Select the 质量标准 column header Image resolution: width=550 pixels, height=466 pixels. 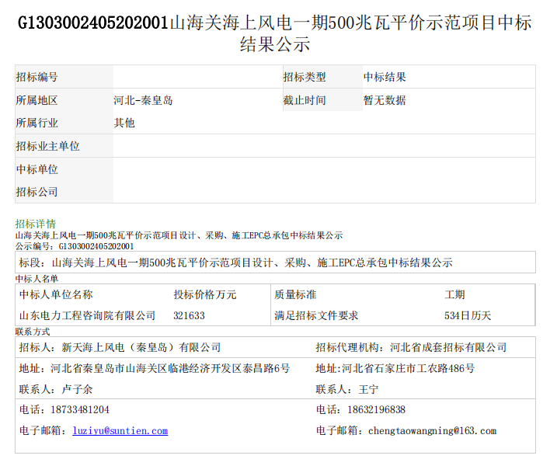pos(295,294)
